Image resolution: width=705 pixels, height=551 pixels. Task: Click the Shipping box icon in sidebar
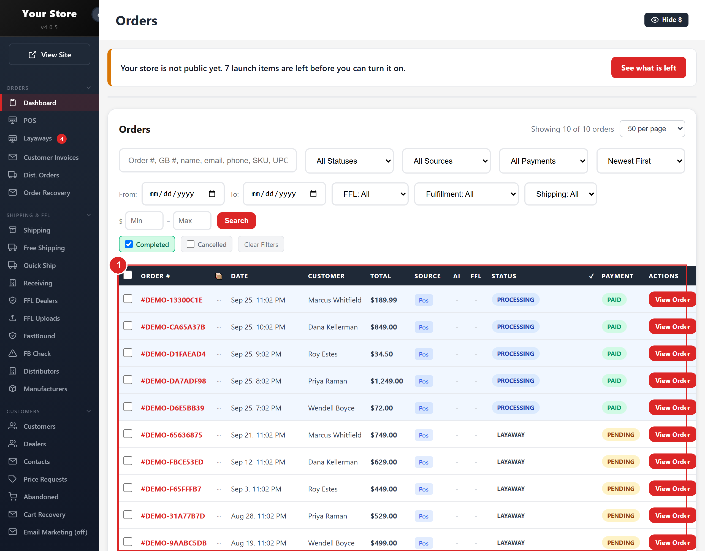pyautogui.click(x=13, y=230)
